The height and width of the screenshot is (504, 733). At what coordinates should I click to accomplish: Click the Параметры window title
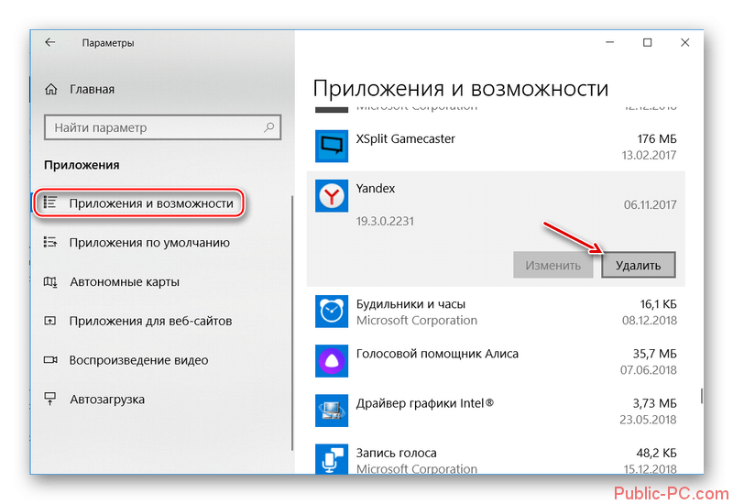click(108, 43)
